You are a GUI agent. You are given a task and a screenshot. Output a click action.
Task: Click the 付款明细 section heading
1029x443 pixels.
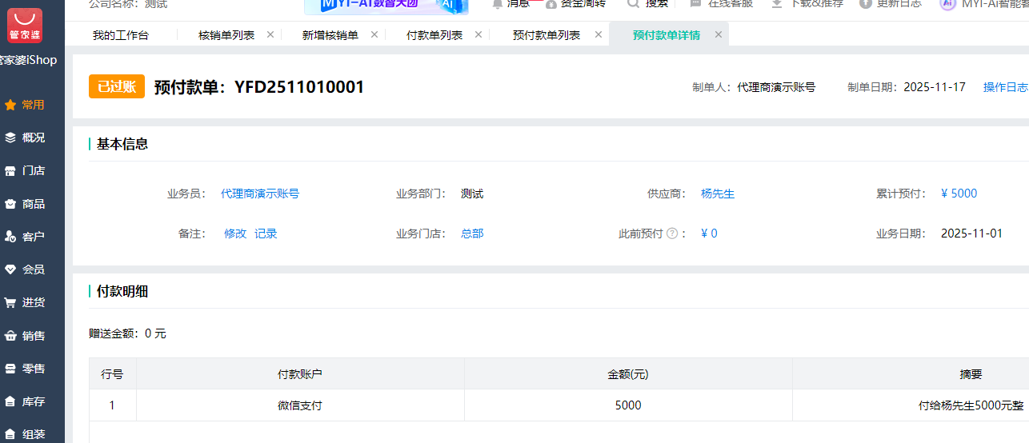pyautogui.click(x=122, y=291)
